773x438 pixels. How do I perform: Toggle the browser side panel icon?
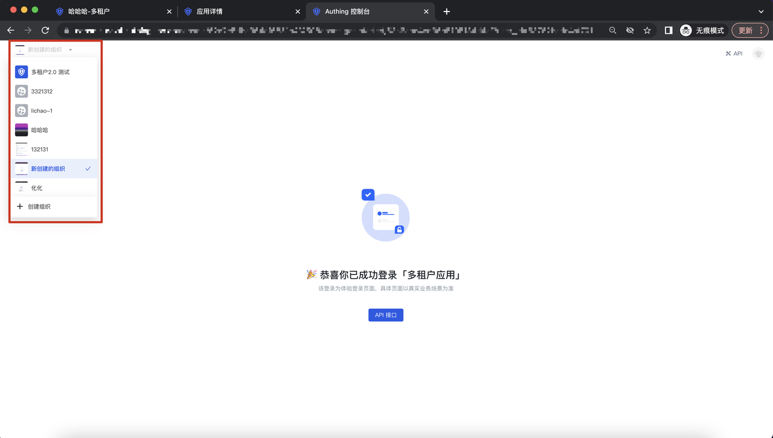pos(669,30)
